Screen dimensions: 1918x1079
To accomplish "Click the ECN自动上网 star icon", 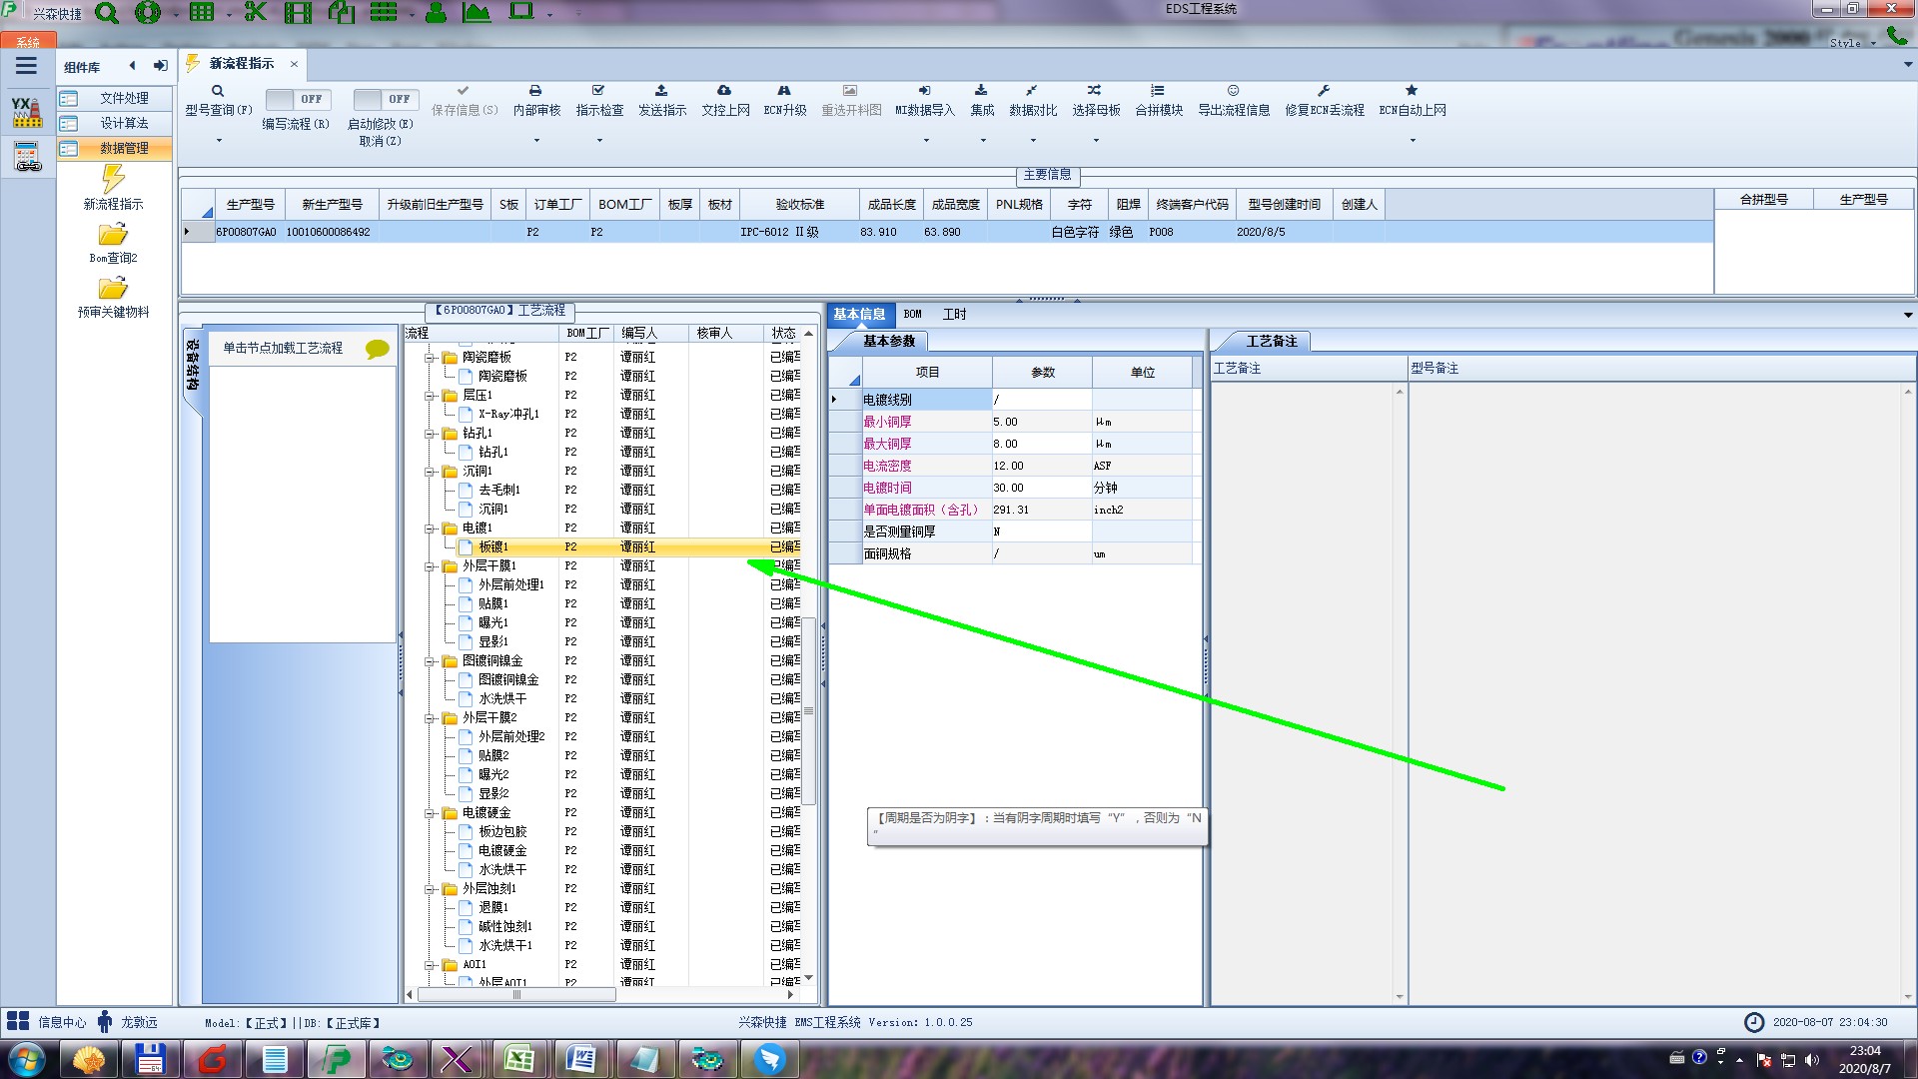I will pos(1412,91).
